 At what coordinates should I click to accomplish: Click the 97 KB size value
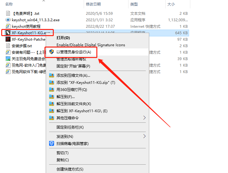point(183,39)
